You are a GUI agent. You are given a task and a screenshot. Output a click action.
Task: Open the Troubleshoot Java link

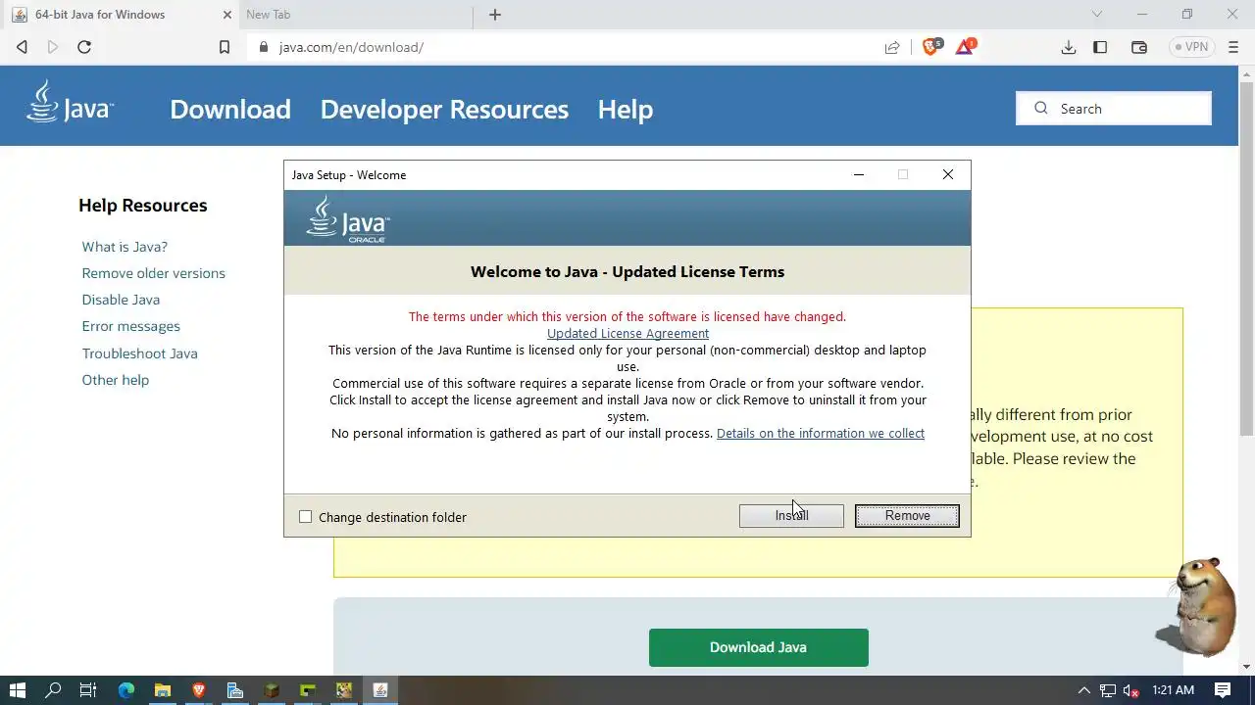click(x=140, y=353)
